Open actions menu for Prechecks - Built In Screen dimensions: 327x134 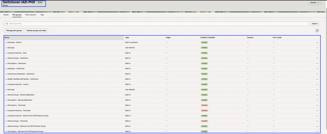[x=317, y=42]
